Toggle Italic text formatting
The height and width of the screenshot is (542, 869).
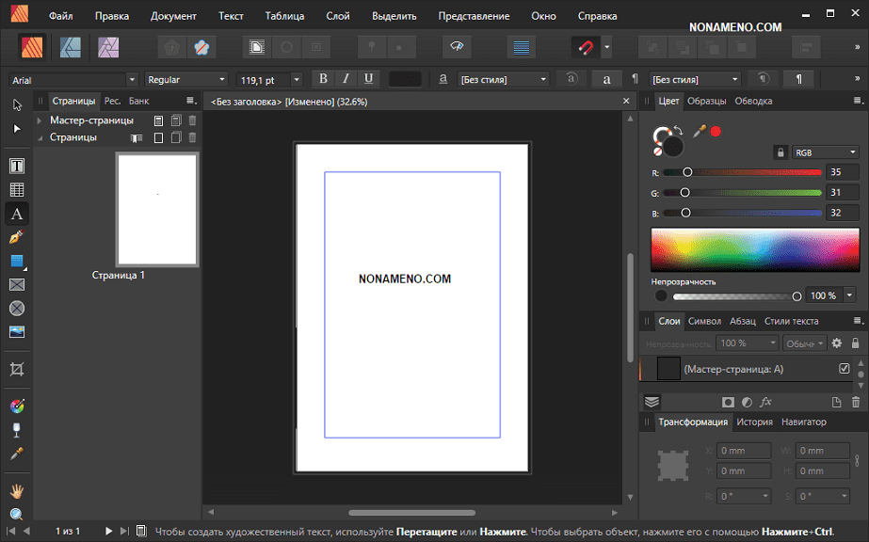pos(346,79)
